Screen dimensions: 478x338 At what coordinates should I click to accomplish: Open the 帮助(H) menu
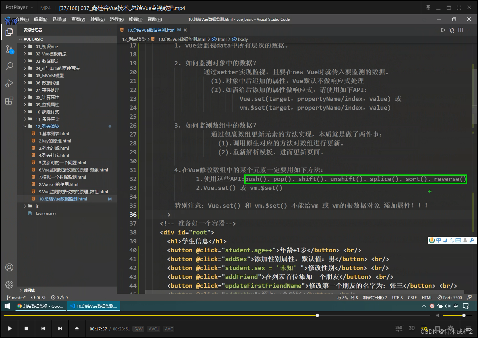click(x=154, y=19)
